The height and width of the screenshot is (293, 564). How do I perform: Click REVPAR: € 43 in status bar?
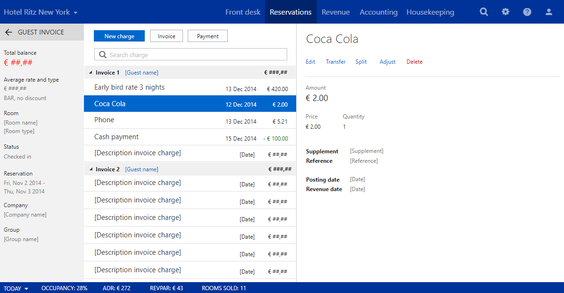pyautogui.click(x=166, y=288)
